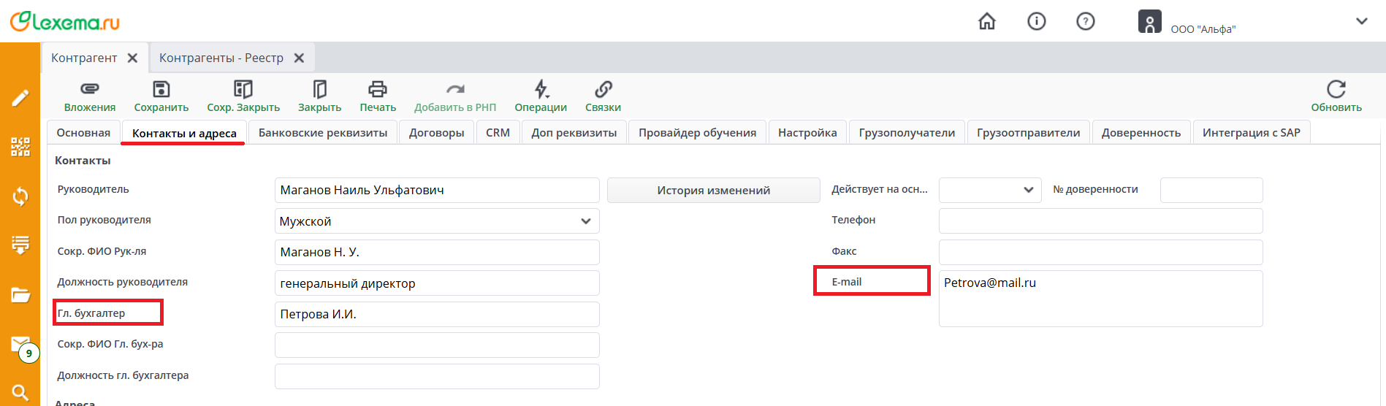Click the Вложения paperclip icon
Viewport: 1386px width, 406px height.
89,89
